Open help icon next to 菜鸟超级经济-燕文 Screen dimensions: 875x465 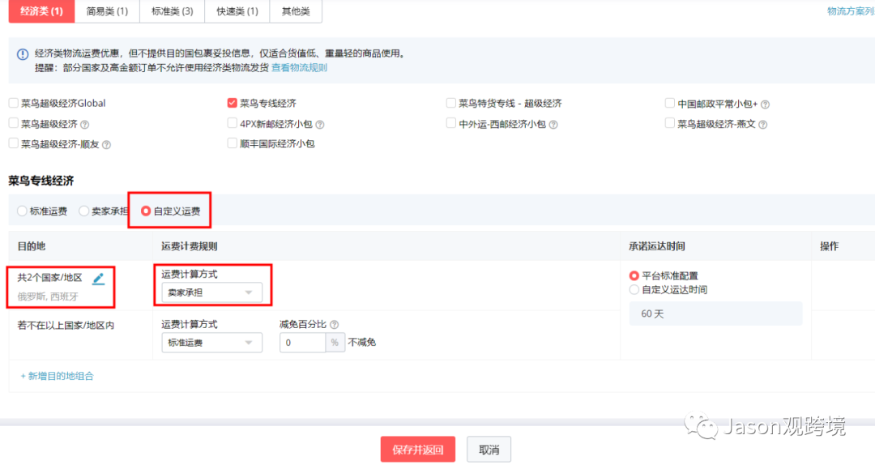[x=763, y=125]
